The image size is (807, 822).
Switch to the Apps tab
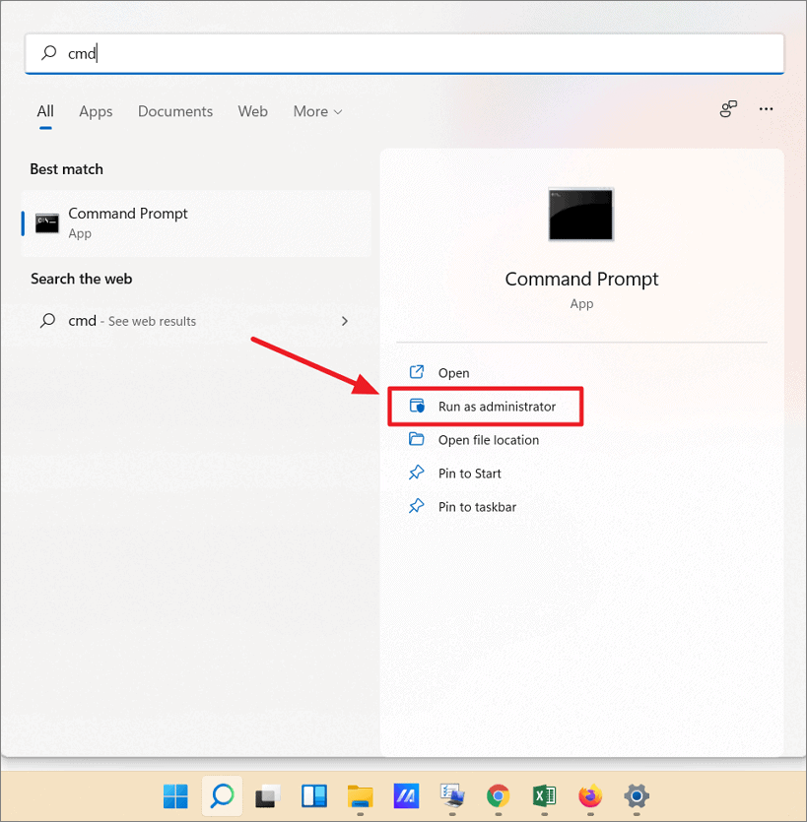tap(96, 111)
